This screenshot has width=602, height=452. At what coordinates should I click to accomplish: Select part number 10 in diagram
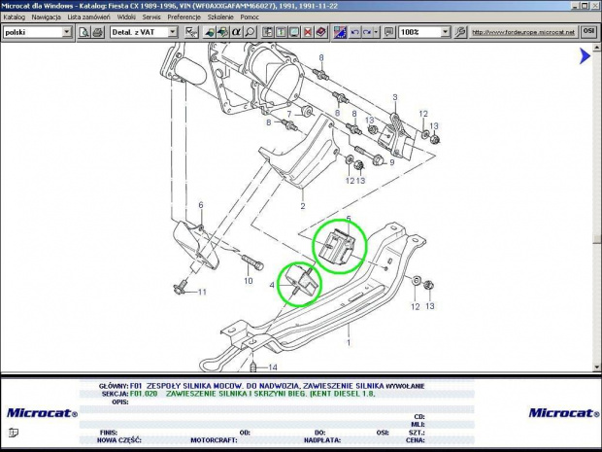click(x=249, y=281)
